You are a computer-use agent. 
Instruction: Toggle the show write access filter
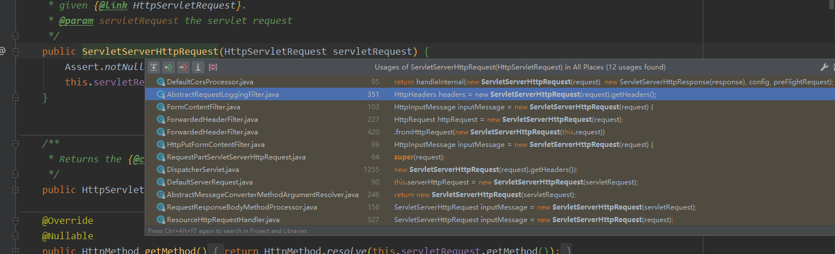pyautogui.click(x=183, y=67)
